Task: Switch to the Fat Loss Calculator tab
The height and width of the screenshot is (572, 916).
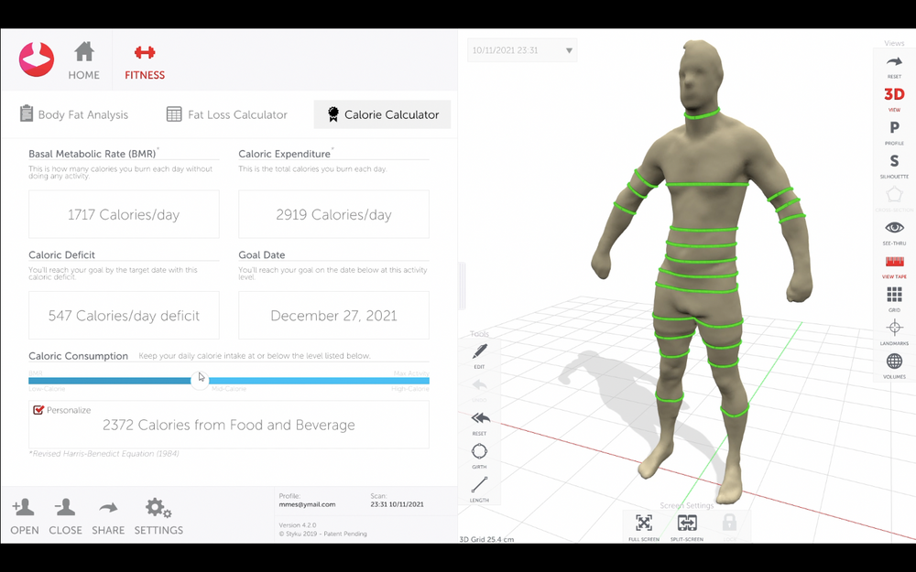Action: pos(227,114)
